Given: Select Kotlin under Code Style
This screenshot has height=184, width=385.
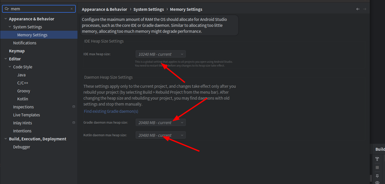Looking at the screenshot, I should click(23, 99).
